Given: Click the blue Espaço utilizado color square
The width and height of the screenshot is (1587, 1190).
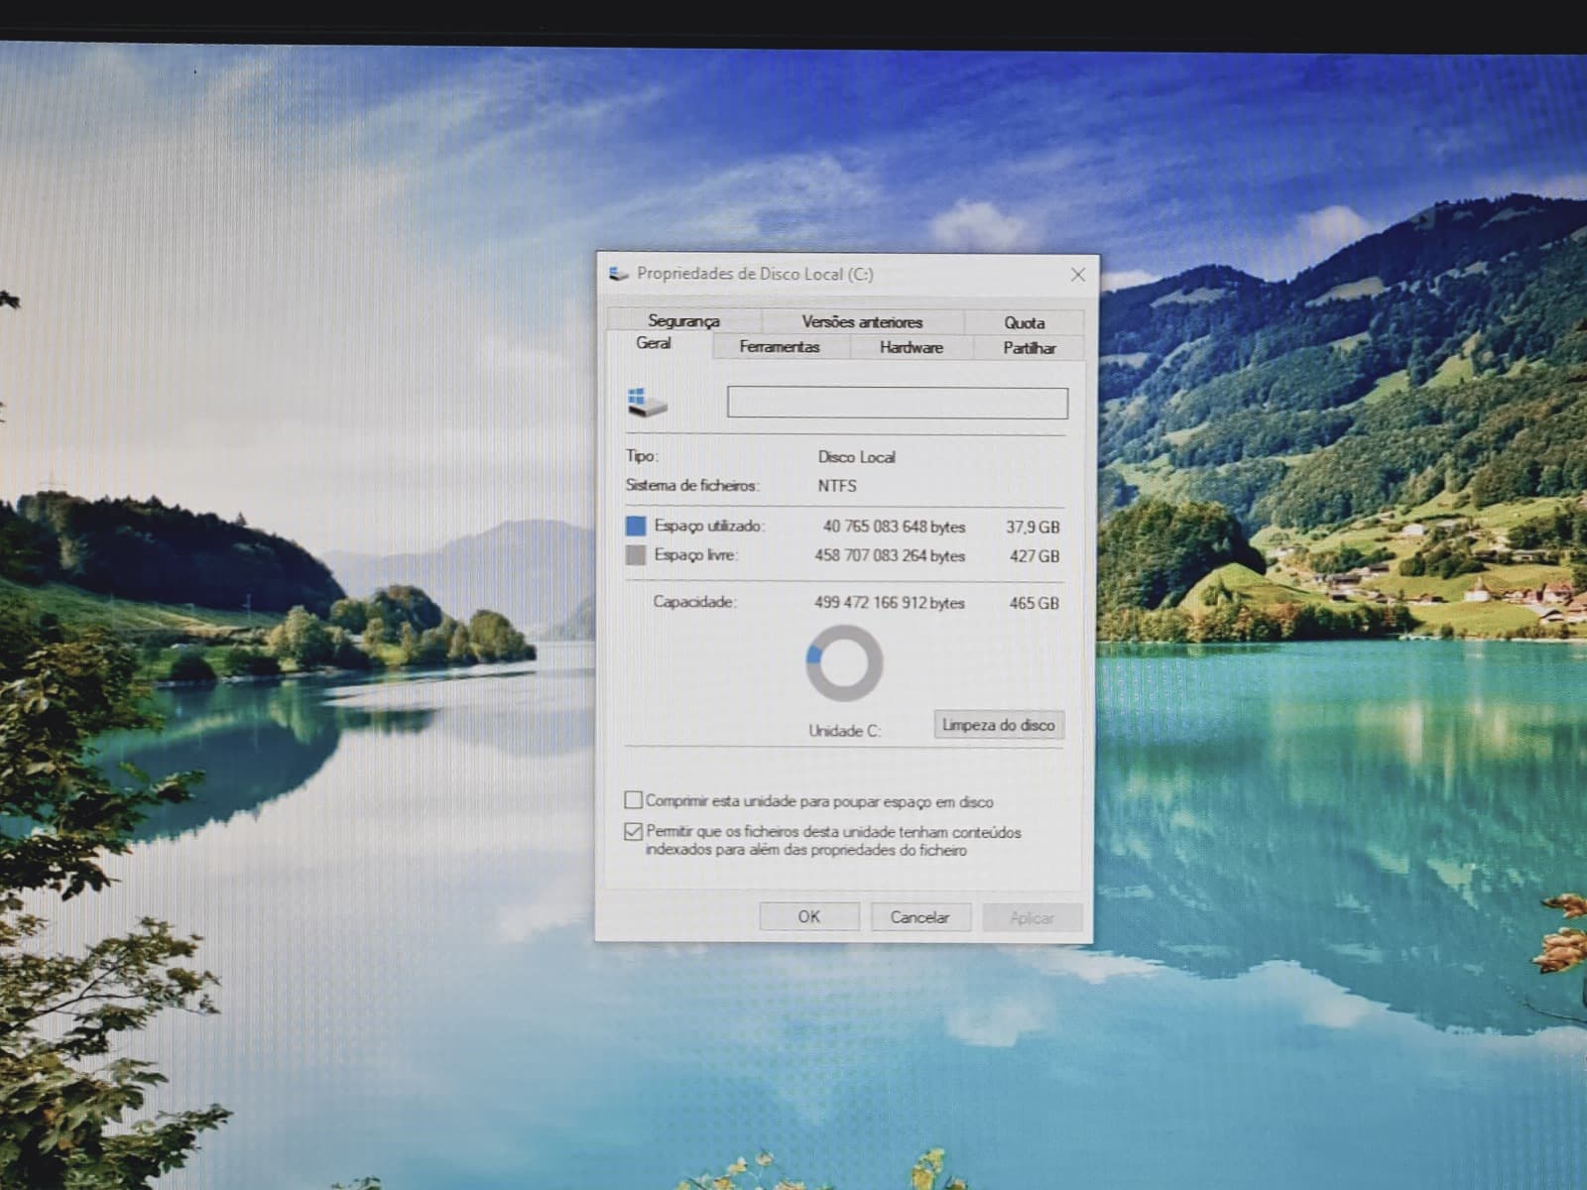Looking at the screenshot, I should [x=636, y=526].
